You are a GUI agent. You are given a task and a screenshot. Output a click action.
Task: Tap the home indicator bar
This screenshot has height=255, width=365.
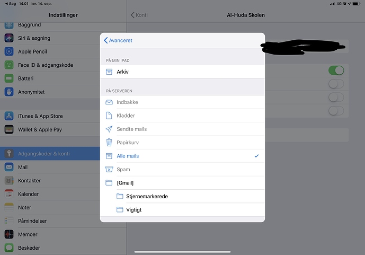pyautogui.click(x=182, y=252)
